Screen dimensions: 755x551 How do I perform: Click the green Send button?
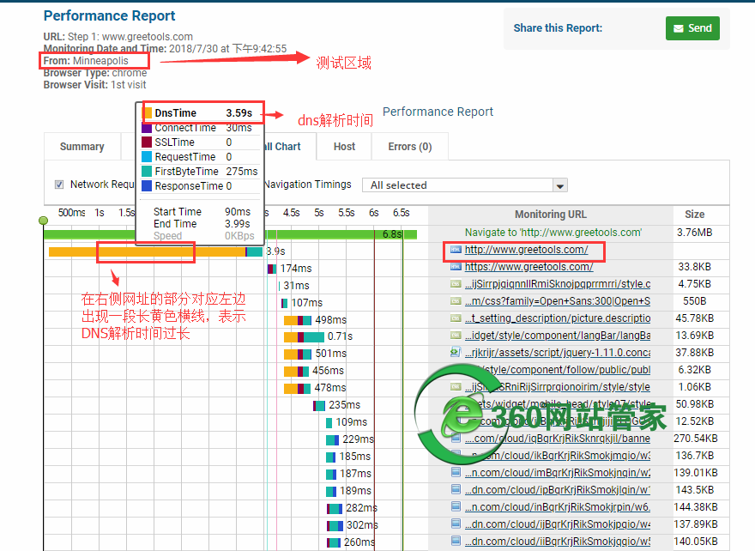tap(692, 28)
